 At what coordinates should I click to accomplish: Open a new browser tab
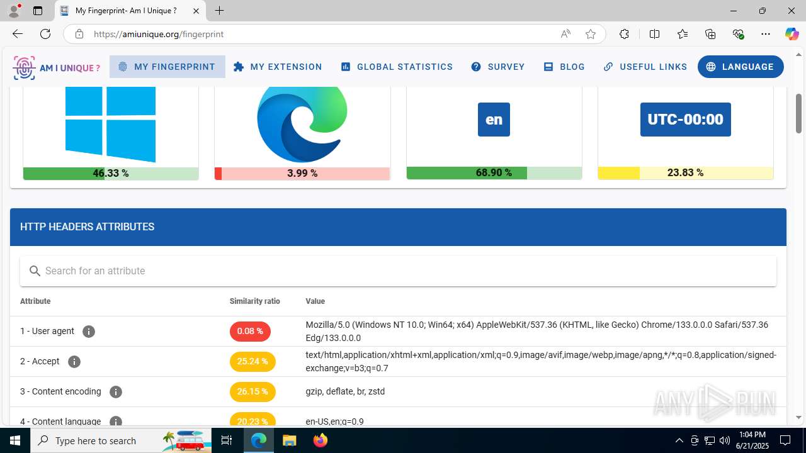click(219, 11)
